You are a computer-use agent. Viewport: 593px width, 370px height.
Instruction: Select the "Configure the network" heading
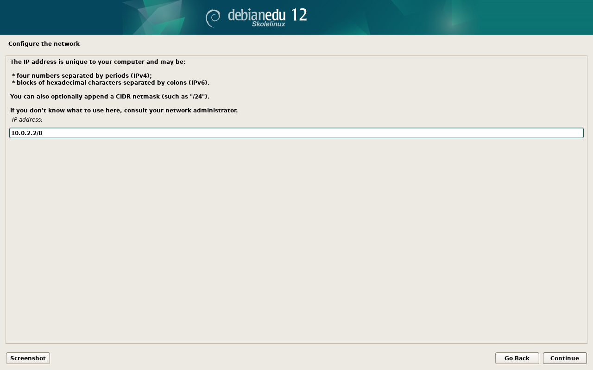coord(44,44)
